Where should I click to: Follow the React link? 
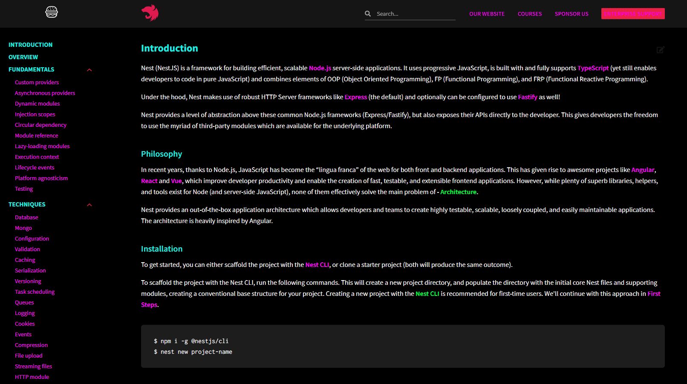coord(149,181)
